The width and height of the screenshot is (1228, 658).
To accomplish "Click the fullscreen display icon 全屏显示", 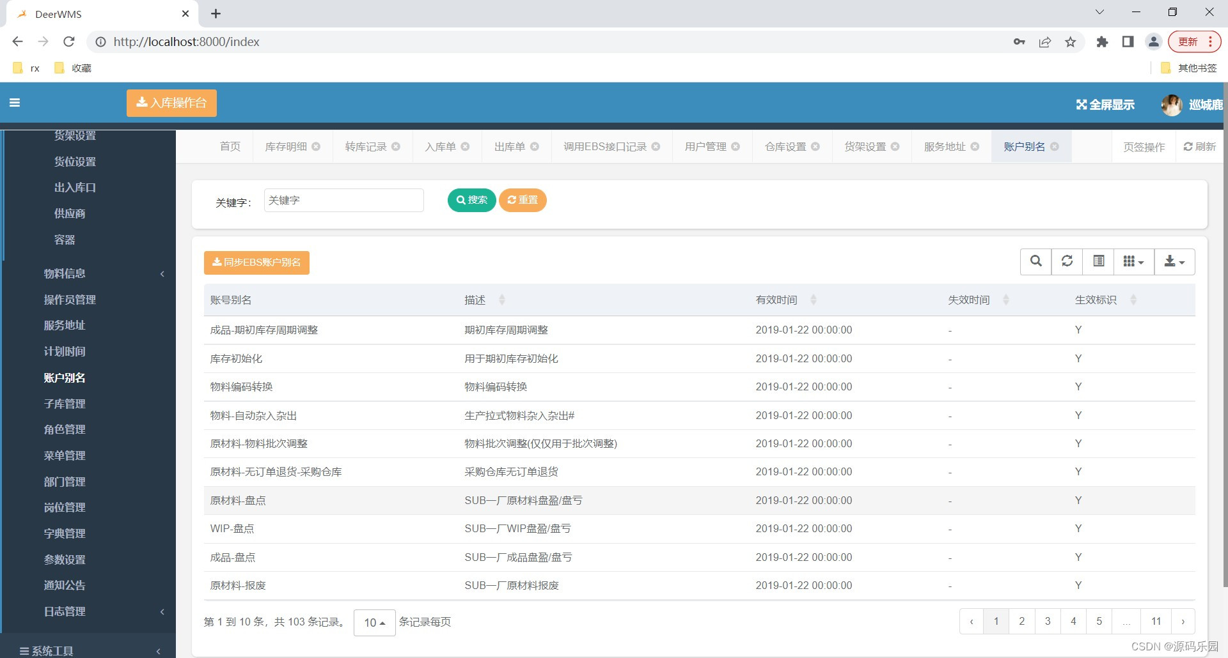I will tap(1105, 104).
